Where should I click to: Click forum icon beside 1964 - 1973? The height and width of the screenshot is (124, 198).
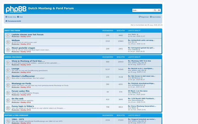point(8,121)
